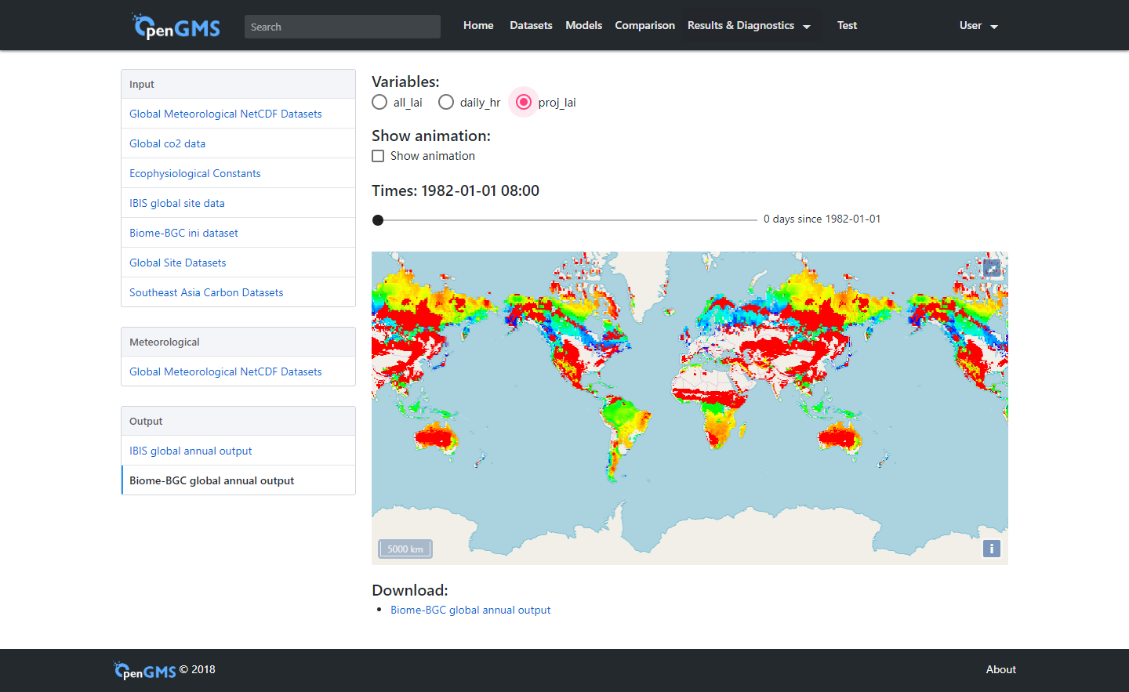Select the all_lai variable radio button

379,102
